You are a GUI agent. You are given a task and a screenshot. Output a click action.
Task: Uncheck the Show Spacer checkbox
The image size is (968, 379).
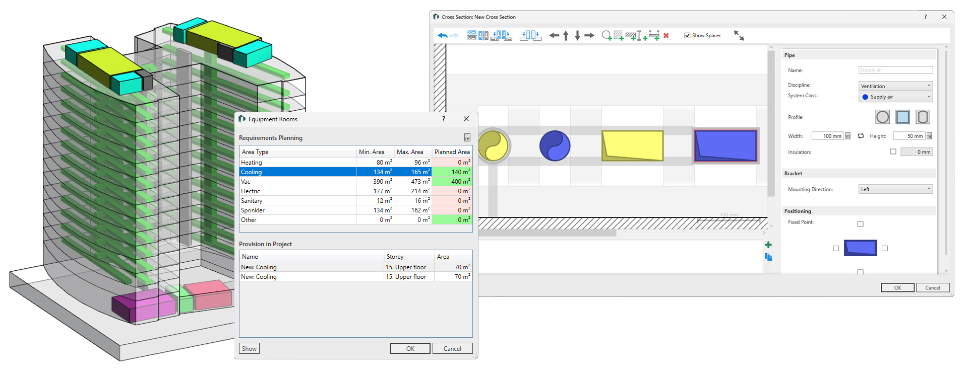point(687,36)
